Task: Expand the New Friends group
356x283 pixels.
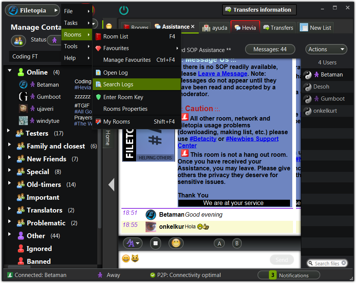Action: (x=9, y=157)
